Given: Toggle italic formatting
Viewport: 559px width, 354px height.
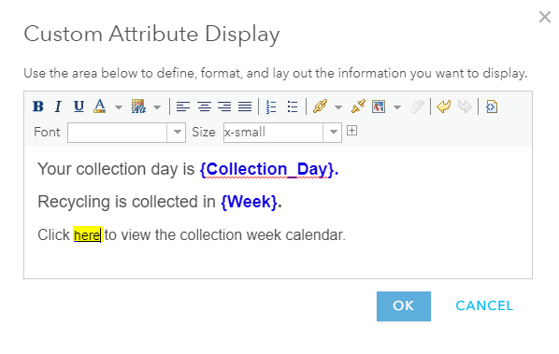Looking at the screenshot, I should [58, 106].
